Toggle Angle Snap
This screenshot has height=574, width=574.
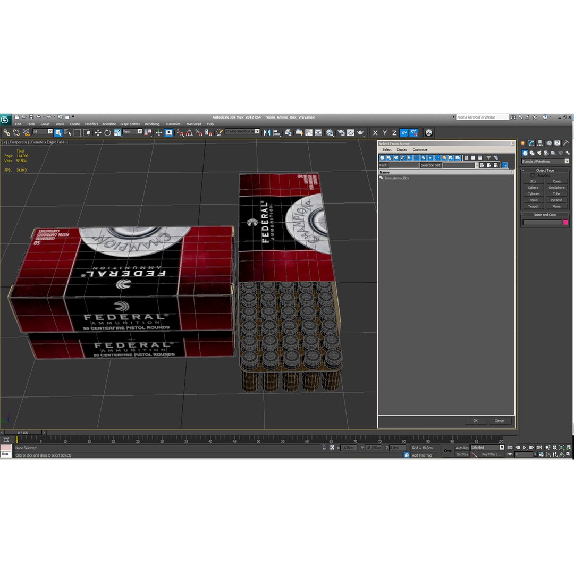[189, 132]
